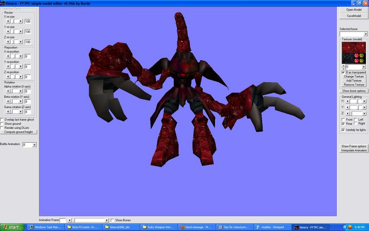Enable the Show Bones checkbox
This screenshot has height=231, width=369.
[112, 220]
